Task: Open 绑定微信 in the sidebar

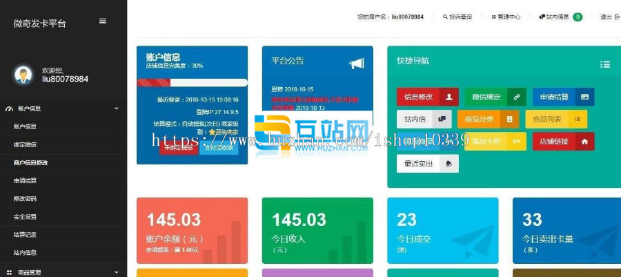Action: [25, 144]
